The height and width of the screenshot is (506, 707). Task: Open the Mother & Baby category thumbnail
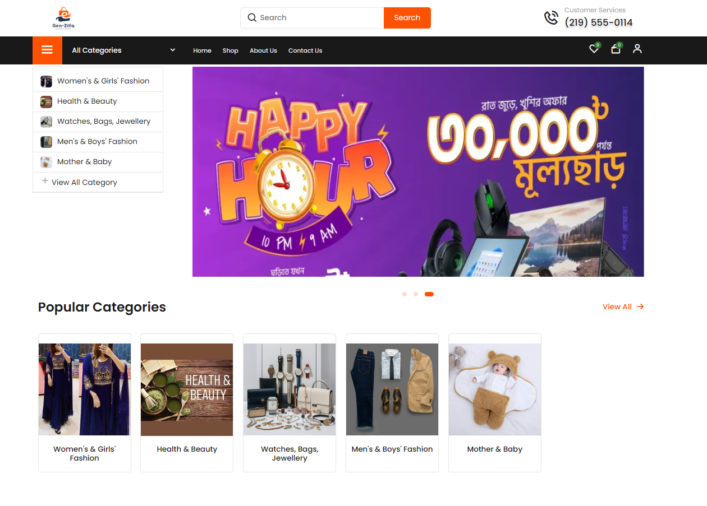tap(495, 389)
